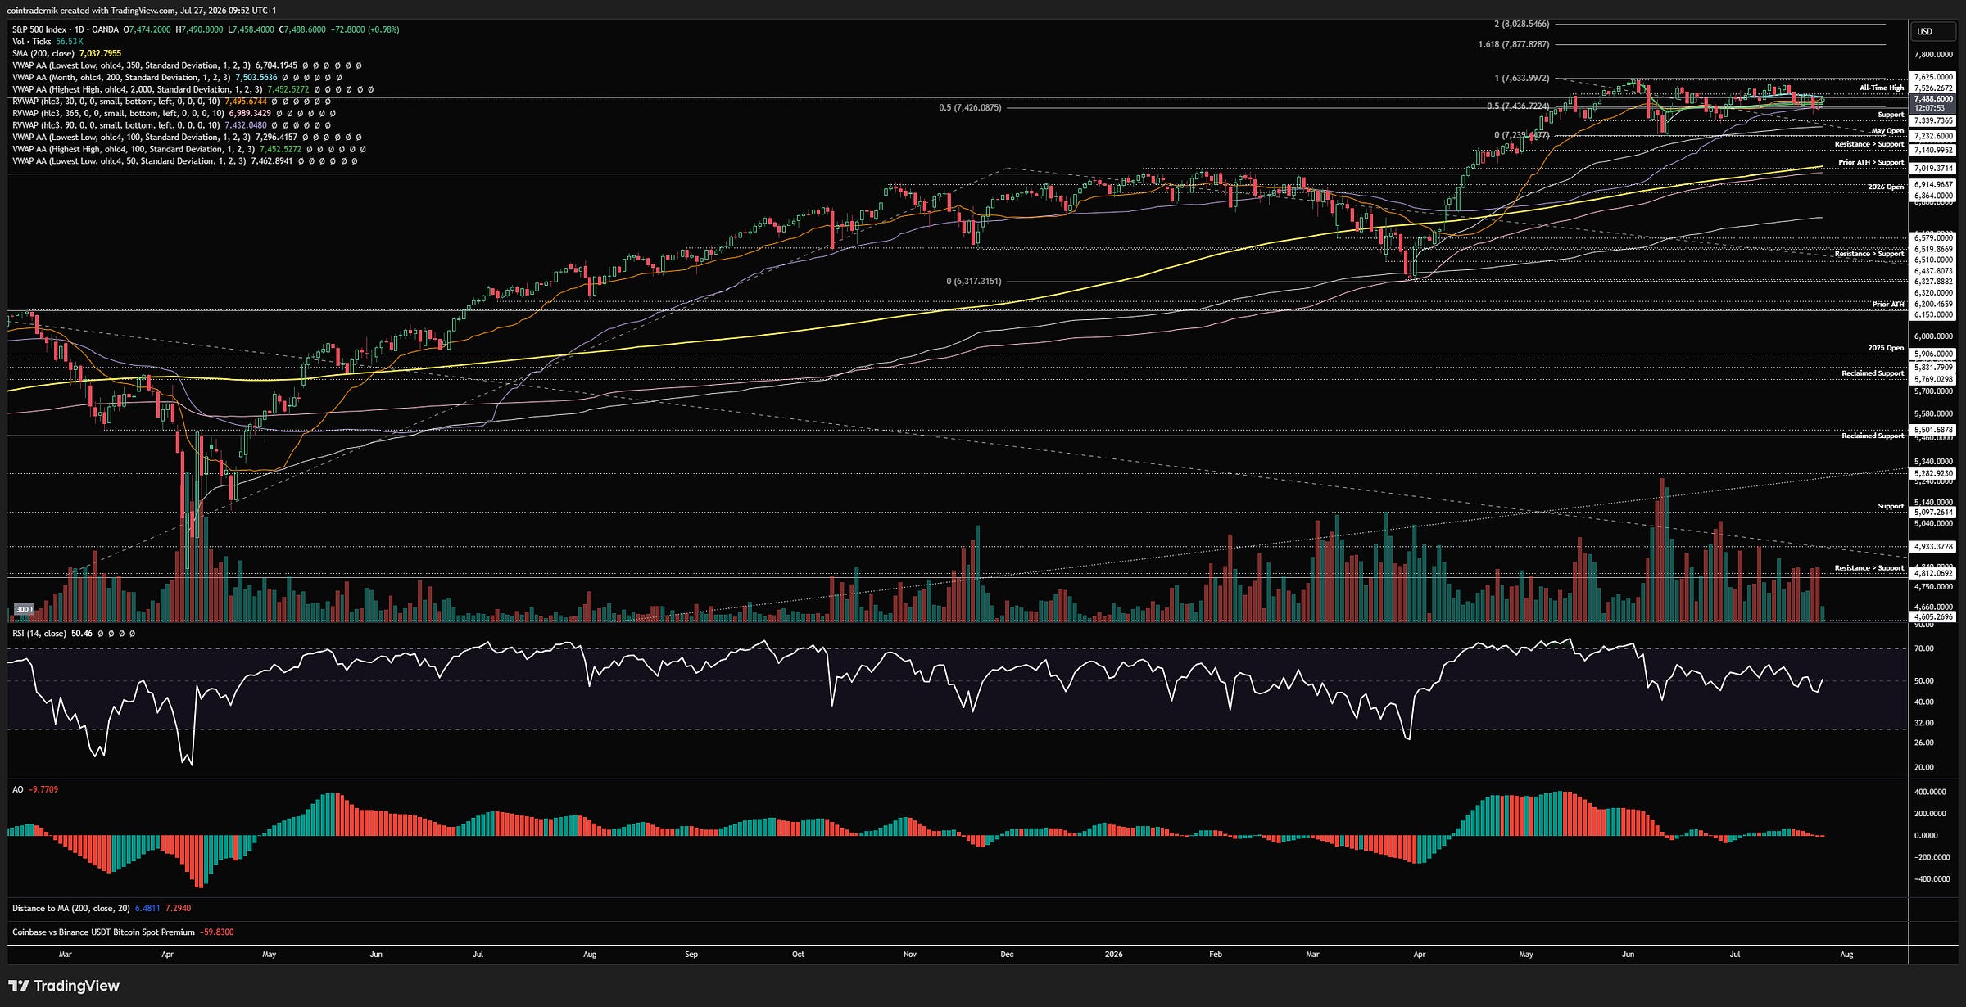
Task: Click the SMA value 7,032.7955
Action: pos(100,53)
